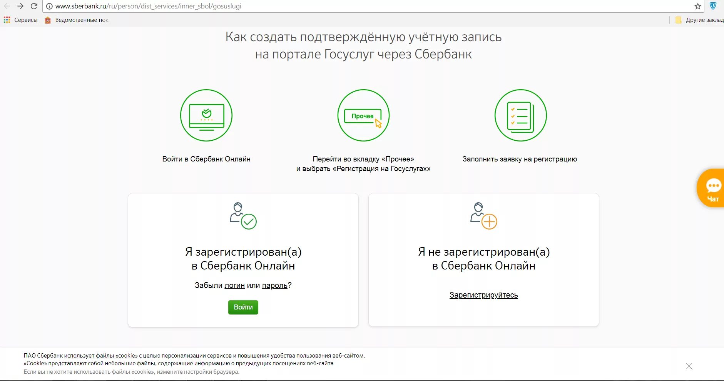The height and width of the screenshot is (381, 724).
Task: Open the forgotten логин link
Action: 235,285
